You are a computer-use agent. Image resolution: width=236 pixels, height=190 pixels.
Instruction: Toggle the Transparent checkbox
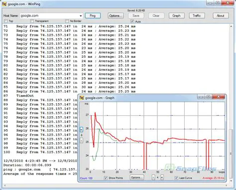click(x=32, y=21)
